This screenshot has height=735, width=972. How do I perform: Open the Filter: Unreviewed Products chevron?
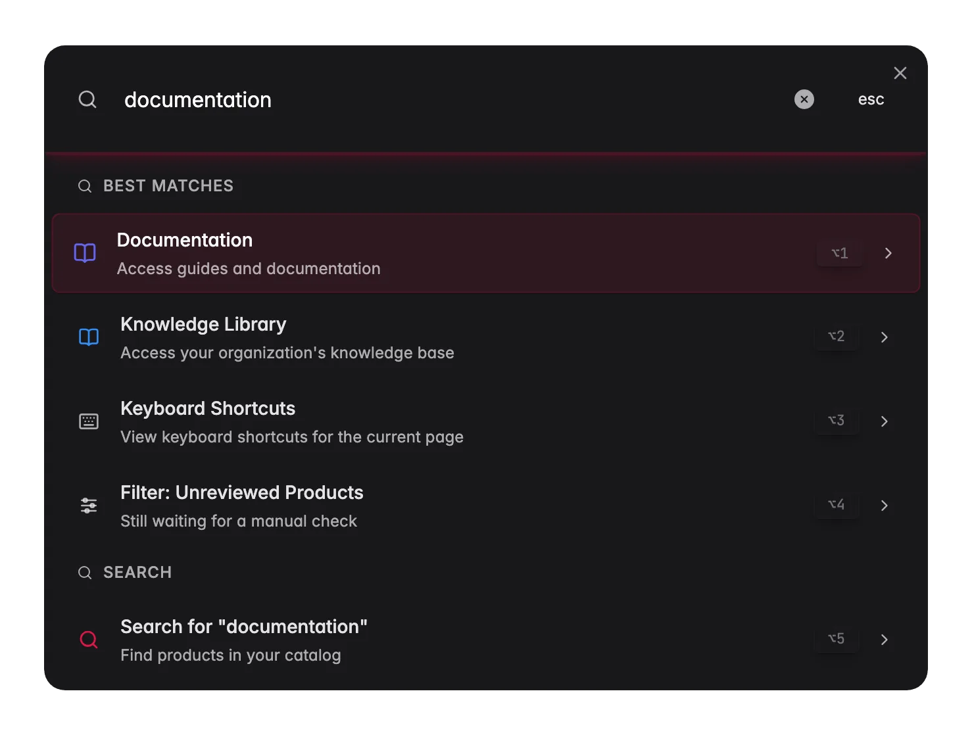click(x=884, y=506)
